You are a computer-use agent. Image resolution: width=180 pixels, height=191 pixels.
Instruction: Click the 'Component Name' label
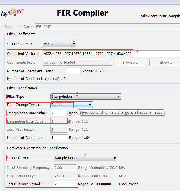coord(19,26)
